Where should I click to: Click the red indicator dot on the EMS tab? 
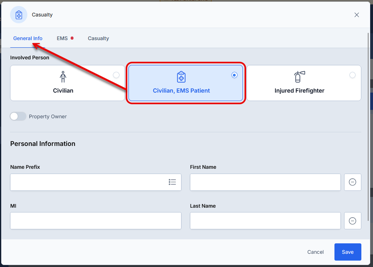point(72,38)
